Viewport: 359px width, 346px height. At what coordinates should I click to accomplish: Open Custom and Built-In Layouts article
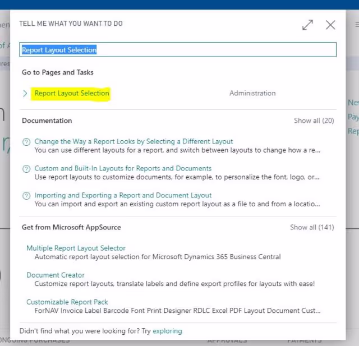click(123, 168)
